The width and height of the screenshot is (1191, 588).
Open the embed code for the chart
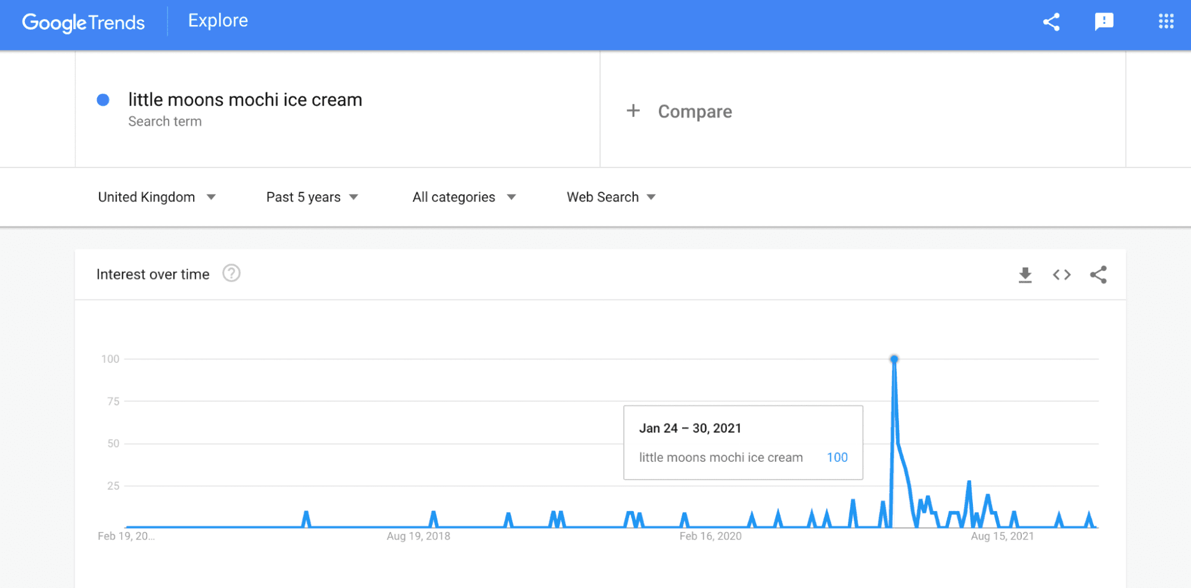point(1061,275)
